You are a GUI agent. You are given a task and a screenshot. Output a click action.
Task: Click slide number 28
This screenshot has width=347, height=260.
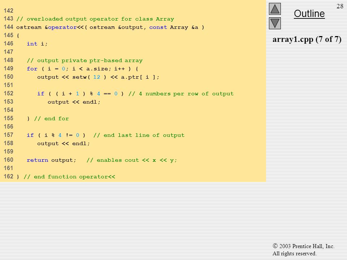click(340, 6)
